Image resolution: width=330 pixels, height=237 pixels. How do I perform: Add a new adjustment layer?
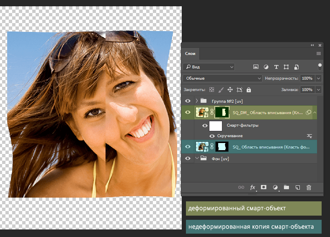[x=276, y=188]
